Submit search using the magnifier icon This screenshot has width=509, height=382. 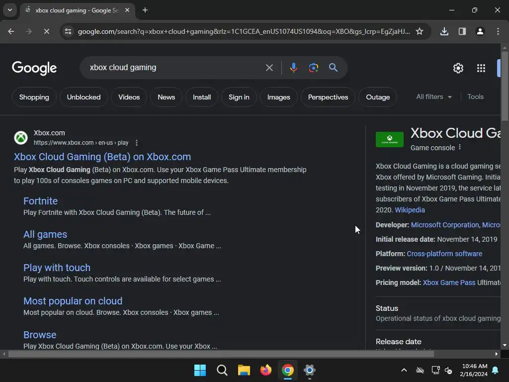pyautogui.click(x=333, y=68)
